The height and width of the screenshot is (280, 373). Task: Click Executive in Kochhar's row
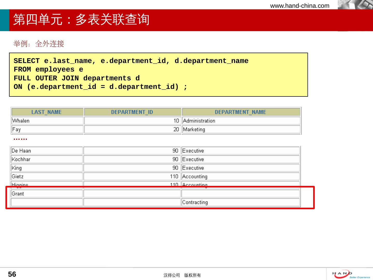pos(240,159)
